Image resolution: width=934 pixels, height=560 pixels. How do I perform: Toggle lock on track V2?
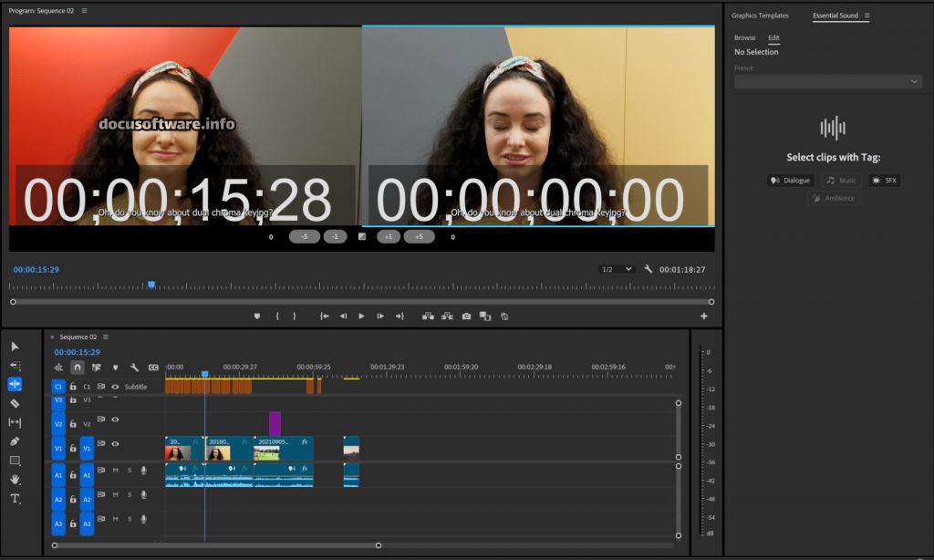(73, 424)
